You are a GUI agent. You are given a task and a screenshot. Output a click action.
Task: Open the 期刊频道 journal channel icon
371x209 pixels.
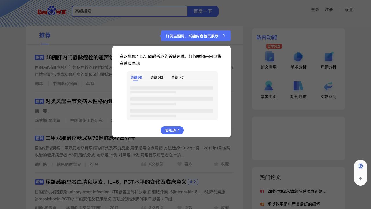(x=298, y=89)
